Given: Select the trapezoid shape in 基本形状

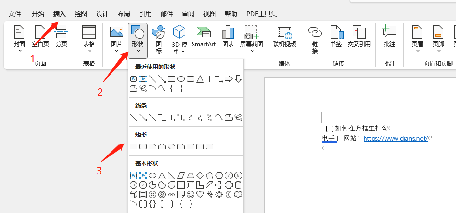Looking at the screenshot, I should tap(191, 175).
